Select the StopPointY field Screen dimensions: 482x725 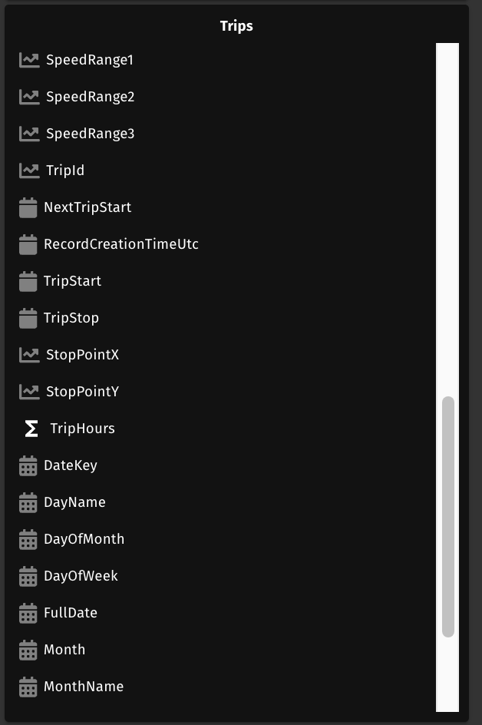82,392
